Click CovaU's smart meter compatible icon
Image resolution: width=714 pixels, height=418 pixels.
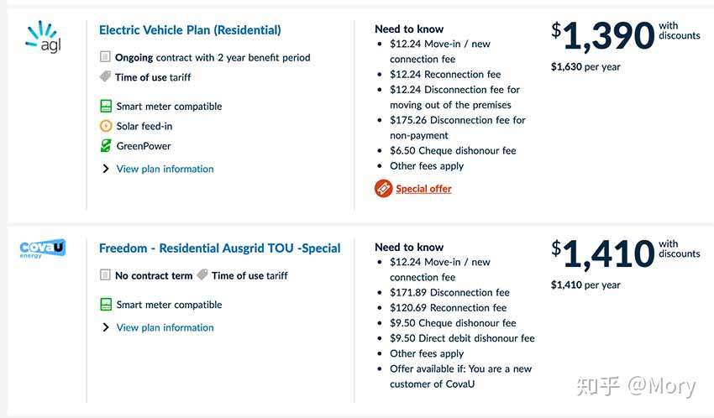point(106,305)
